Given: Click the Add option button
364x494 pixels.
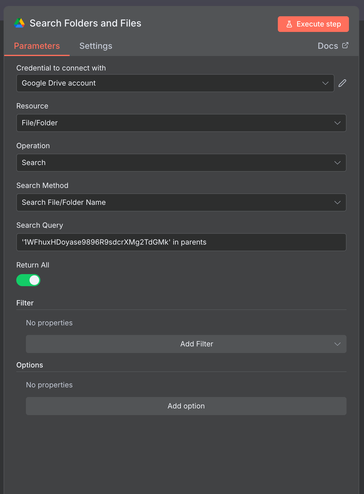Looking at the screenshot, I should click(x=186, y=406).
